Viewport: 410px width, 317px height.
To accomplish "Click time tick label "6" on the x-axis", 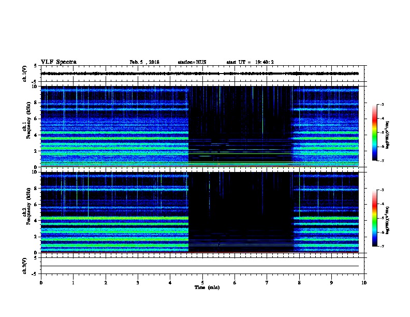I will [x=235, y=283].
